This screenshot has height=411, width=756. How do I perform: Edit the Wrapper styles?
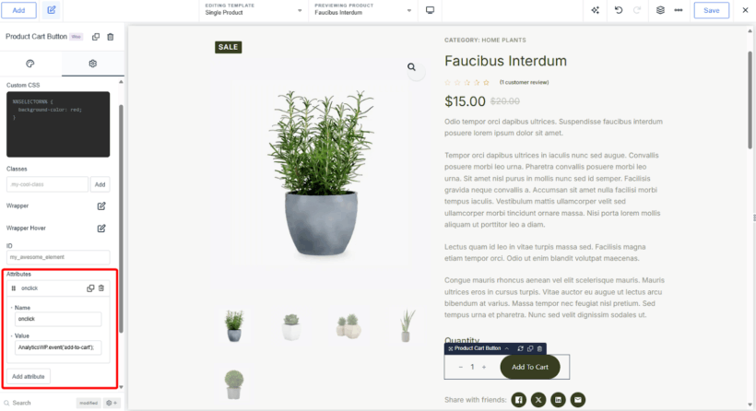pyautogui.click(x=101, y=205)
